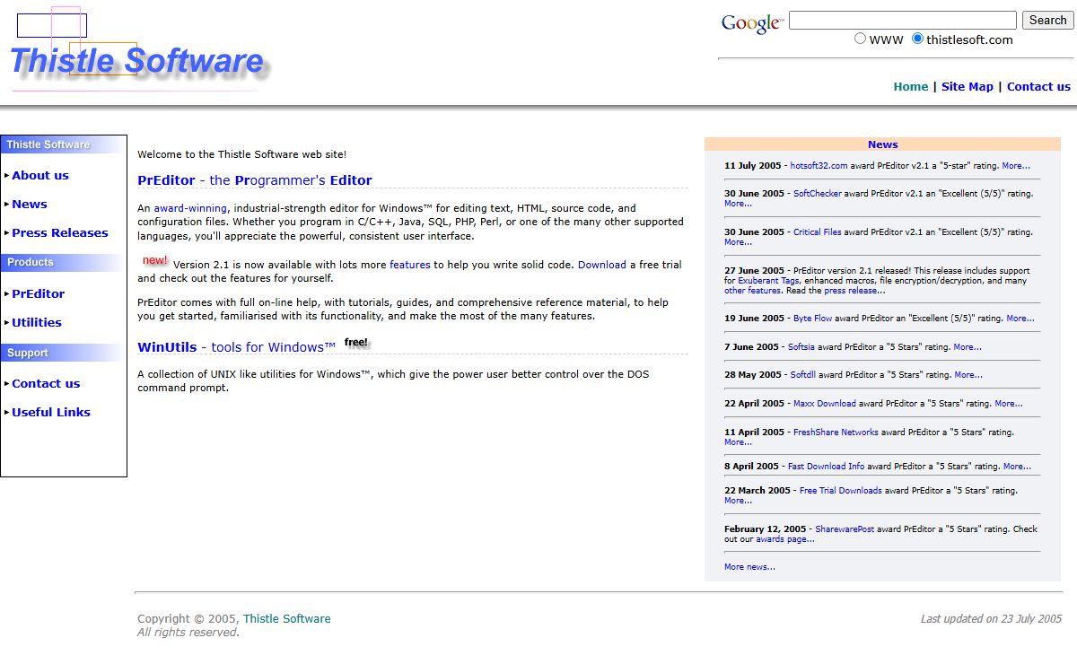Open Contact us in top navigation
Screen dimensions: 1077x664
coord(1038,87)
